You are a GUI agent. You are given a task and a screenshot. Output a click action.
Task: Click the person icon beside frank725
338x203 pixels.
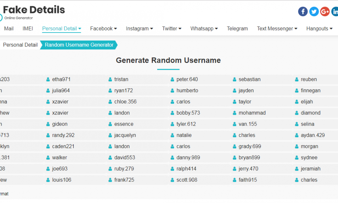click(110, 180)
